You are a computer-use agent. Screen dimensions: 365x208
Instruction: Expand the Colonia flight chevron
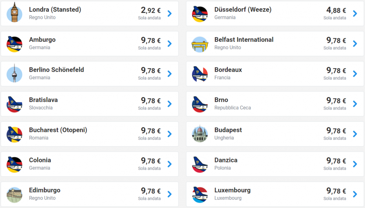(169, 164)
